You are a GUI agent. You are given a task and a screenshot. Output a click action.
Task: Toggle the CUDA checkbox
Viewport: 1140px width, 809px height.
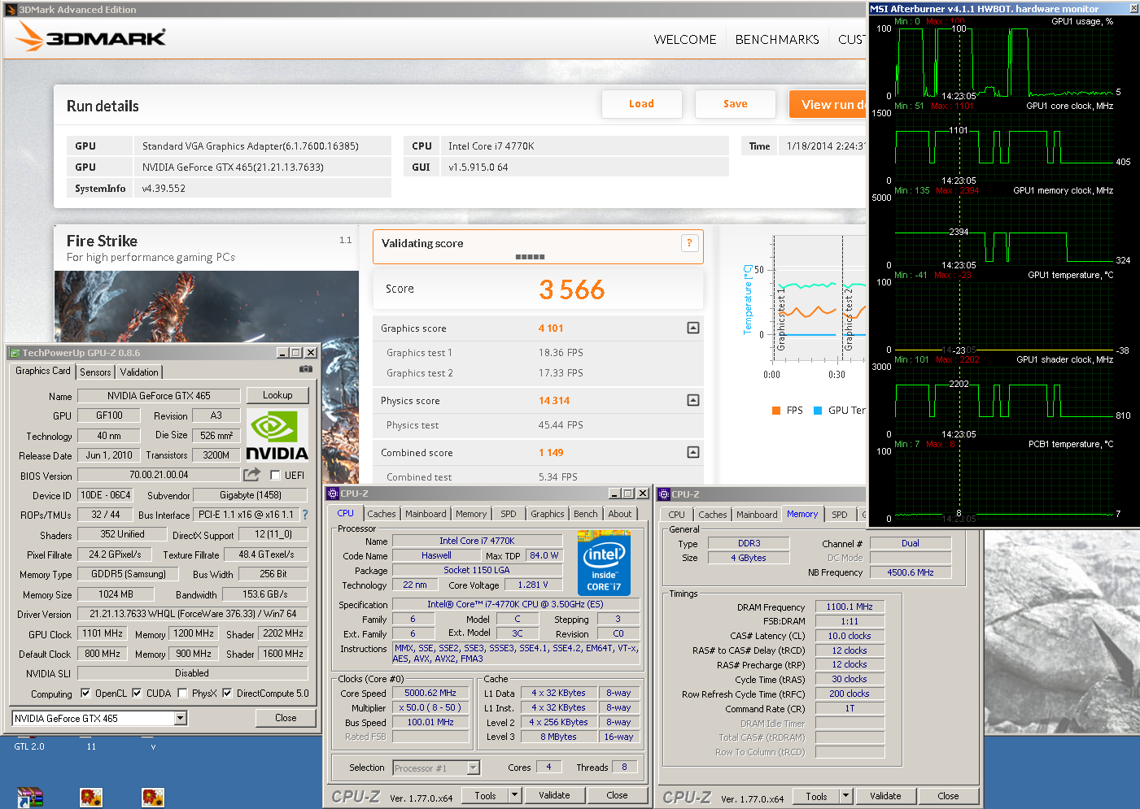(137, 694)
